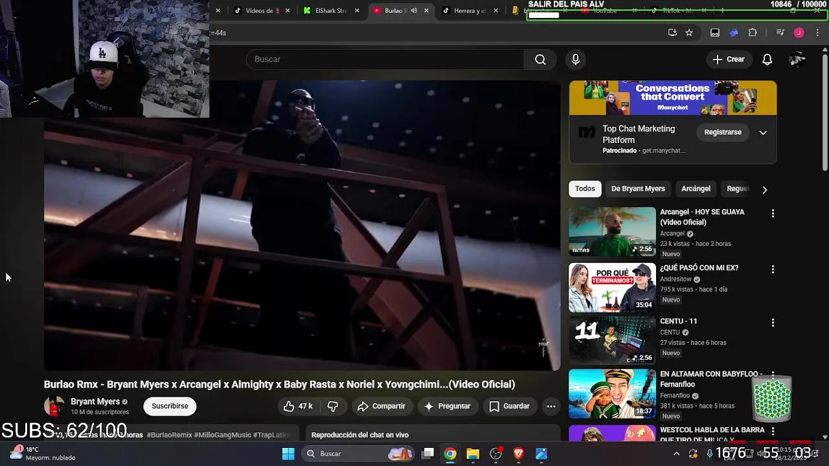829x466 pixels.
Task: Open the YouTube account avatar menu
Action: (797, 60)
